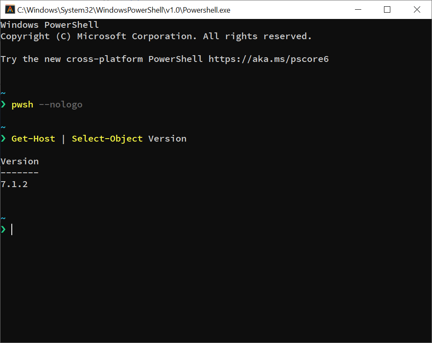432x343 pixels.
Task: Click the Windows PowerShell banner text
Action: (x=50, y=24)
